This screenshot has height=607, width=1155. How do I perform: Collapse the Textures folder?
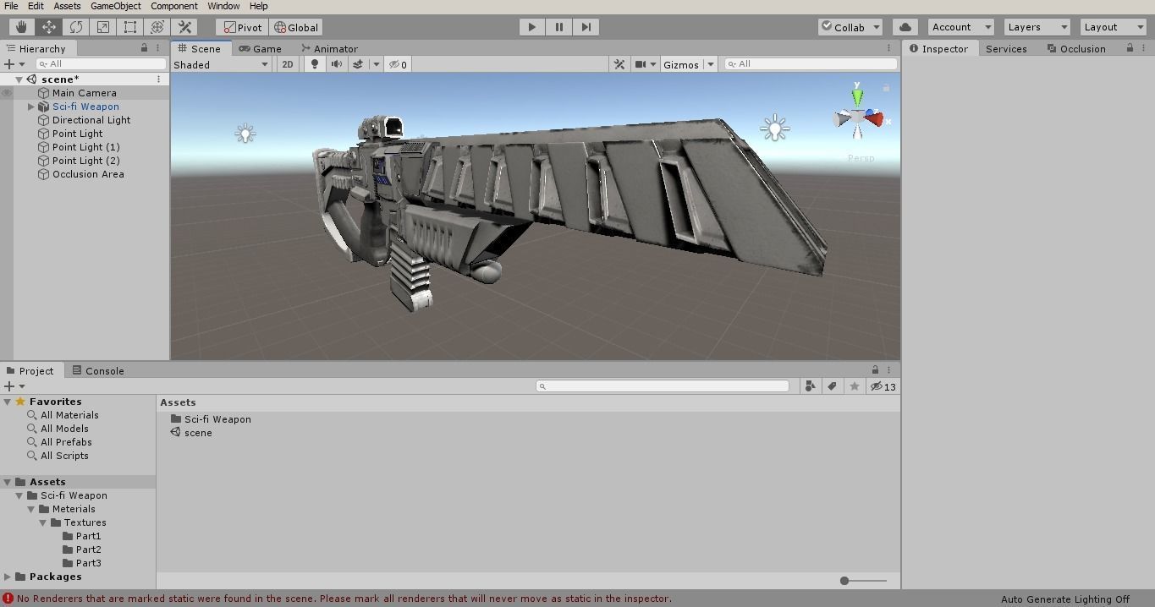42,522
